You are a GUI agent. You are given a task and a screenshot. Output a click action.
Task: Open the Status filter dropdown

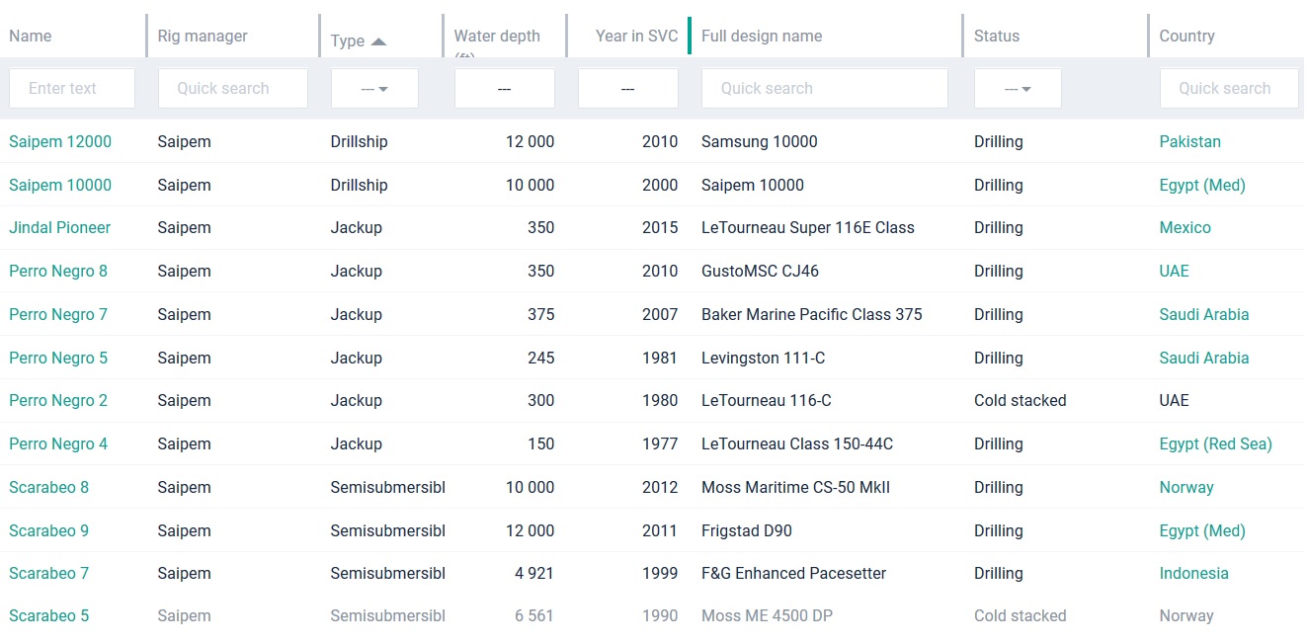1018,89
